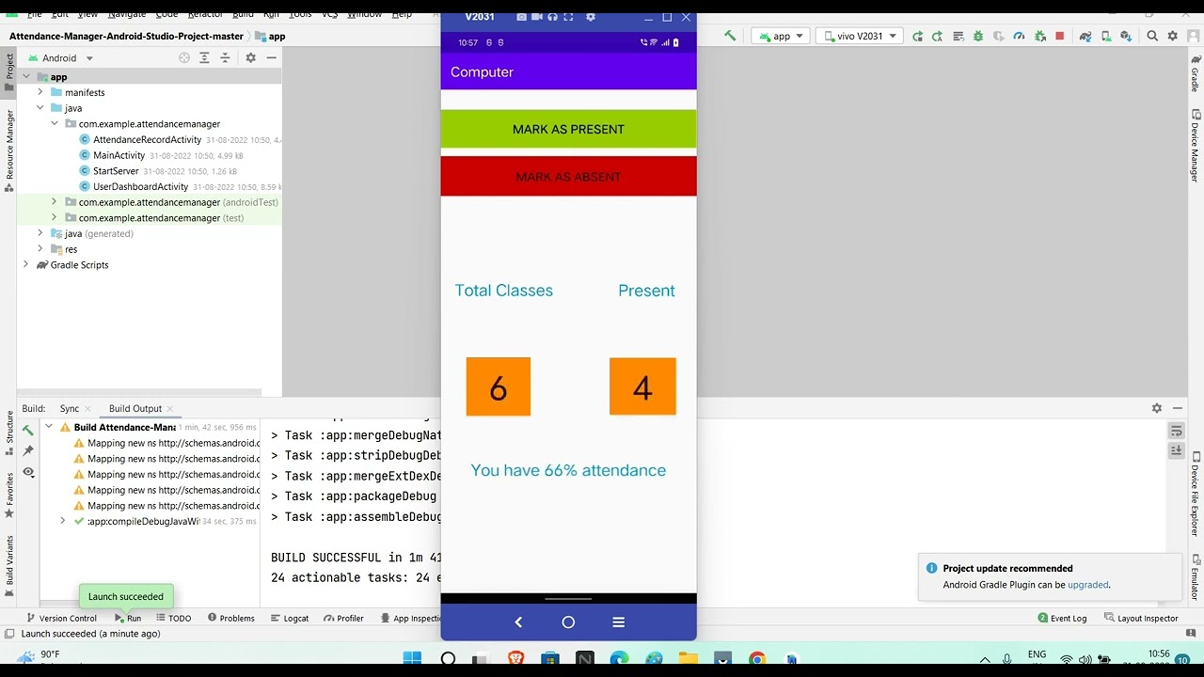This screenshot has height=677, width=1204.
Task: Open the Problems tool window tab
Action: click(x=230, y=618)
